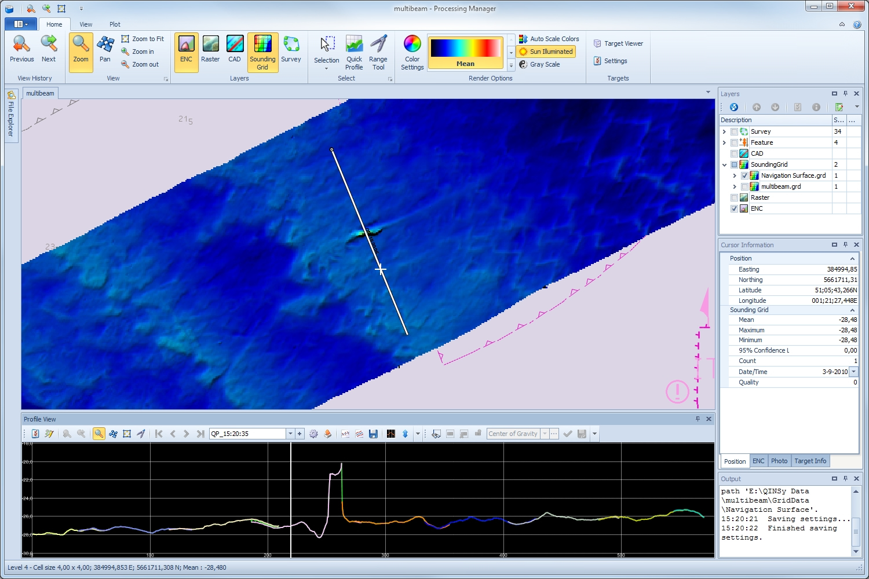Toggle the ENC layer checkbox
This screenshot has height=579, width=869.
[x=734, y=208]
